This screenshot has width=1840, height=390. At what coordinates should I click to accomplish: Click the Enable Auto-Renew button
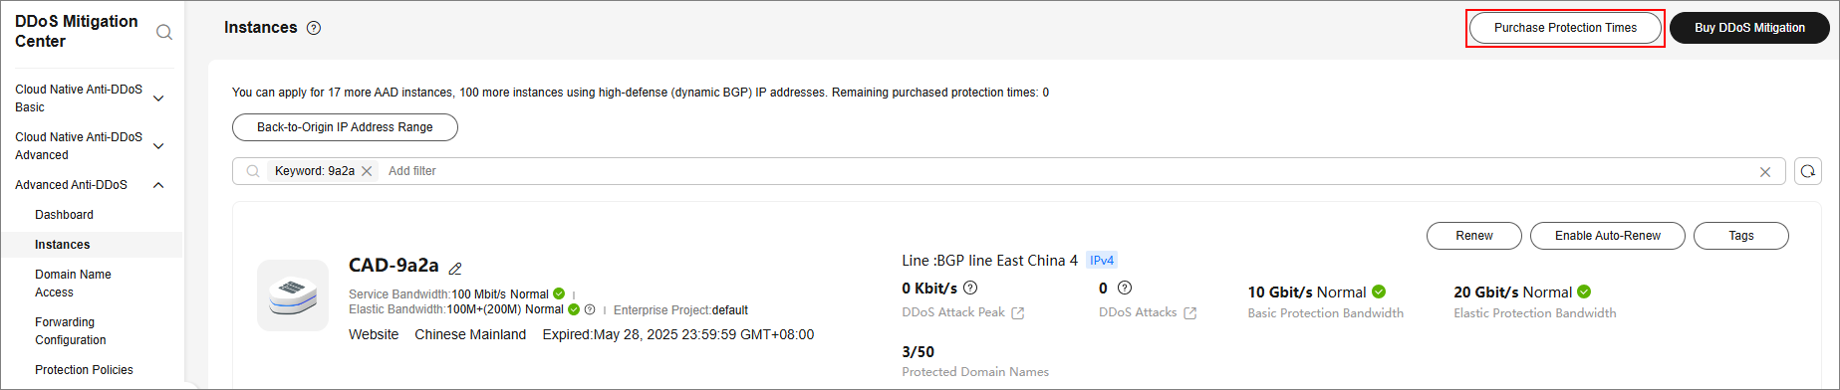pos(1608,236)
